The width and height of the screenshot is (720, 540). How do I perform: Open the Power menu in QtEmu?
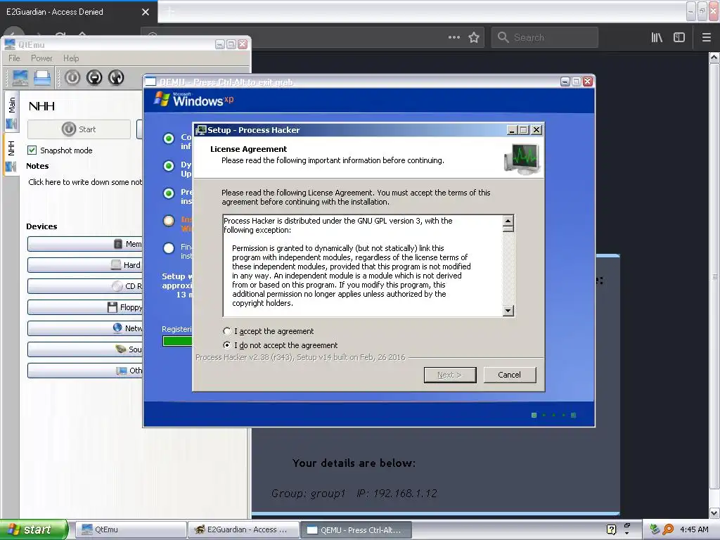(x=41, y=58)
